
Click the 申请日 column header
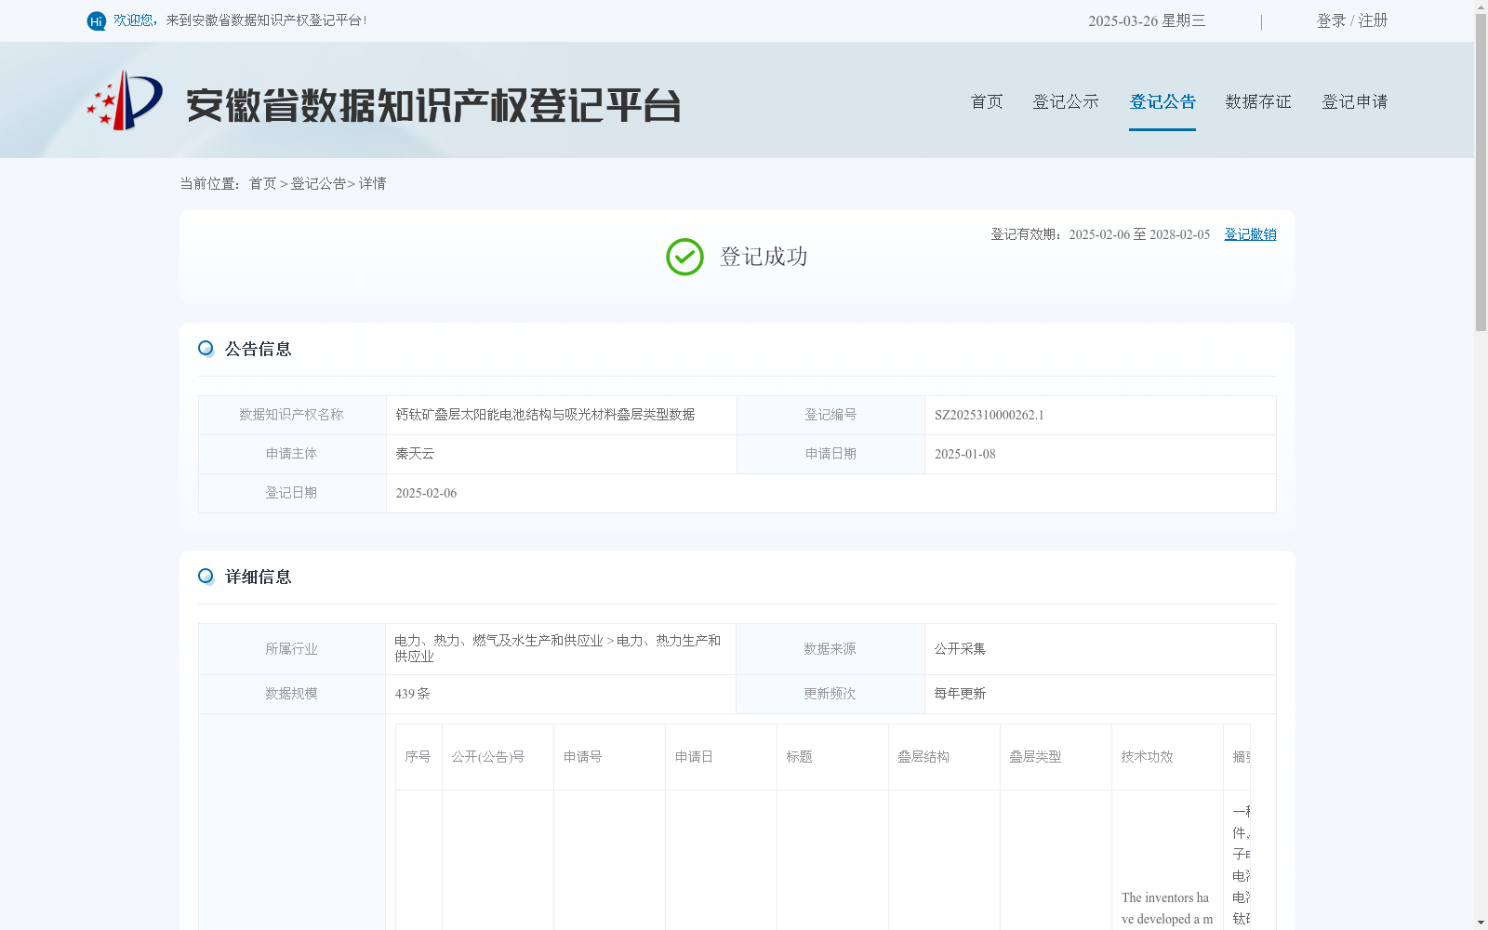pyautogui.click(x=721, y=757)
